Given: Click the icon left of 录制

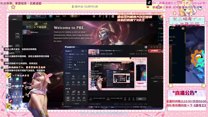Looking at the screenshot, I should (125, 99).
